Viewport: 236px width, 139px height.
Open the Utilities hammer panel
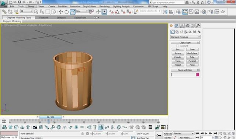tap(198, 25)
